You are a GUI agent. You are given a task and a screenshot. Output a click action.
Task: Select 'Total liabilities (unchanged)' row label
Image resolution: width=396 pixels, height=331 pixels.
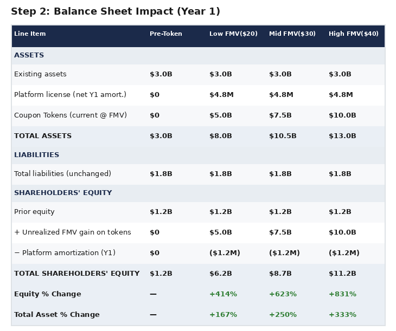coord(62,174)
